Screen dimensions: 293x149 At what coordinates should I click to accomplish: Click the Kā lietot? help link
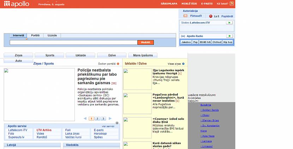222,4
